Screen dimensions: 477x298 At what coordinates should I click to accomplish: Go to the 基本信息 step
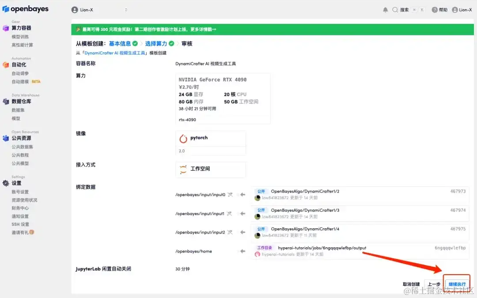120,43
